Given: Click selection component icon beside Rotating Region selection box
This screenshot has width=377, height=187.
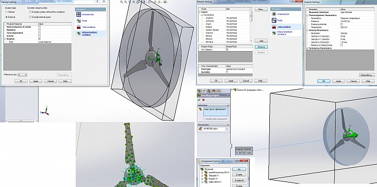Looking at the screenshot, I should tap(200, 109).
